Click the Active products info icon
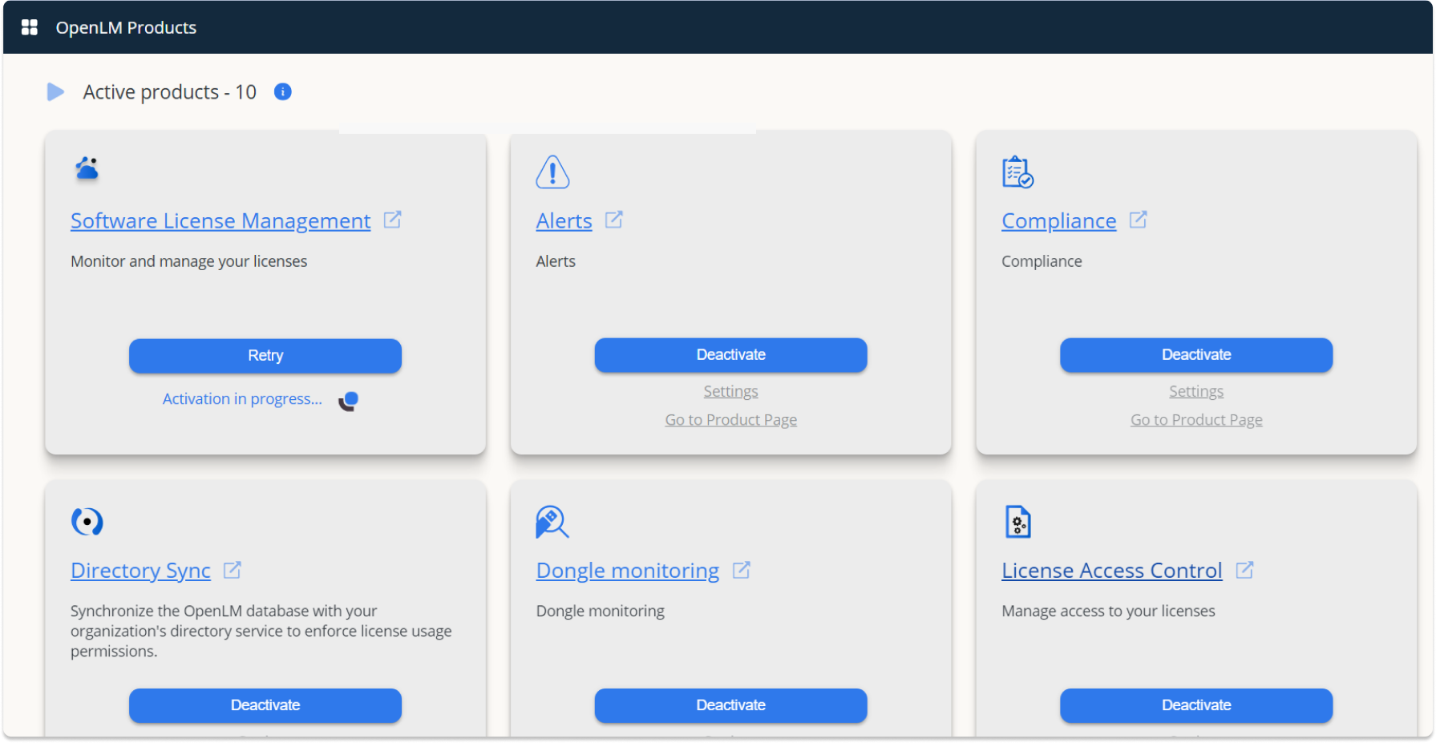Screen dimensions: 1436x743 click(x=282, y=91)
